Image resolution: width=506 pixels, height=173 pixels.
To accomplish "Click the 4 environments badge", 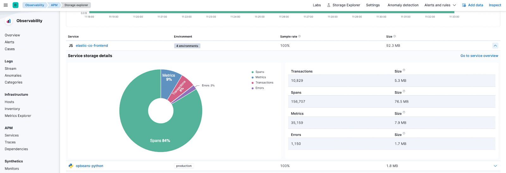I will [187, 46].
